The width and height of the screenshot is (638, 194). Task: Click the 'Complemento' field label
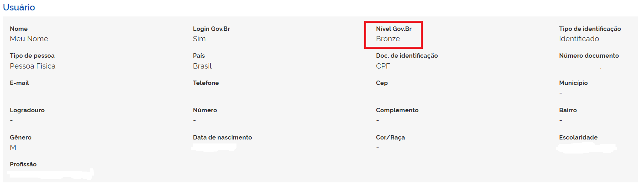(x=397, y=110)
